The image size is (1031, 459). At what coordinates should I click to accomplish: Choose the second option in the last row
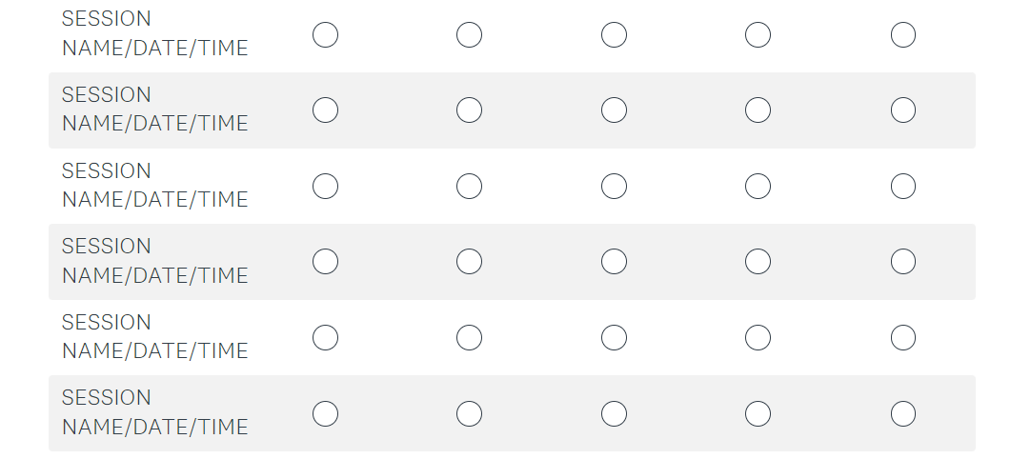tap(469, 413)
